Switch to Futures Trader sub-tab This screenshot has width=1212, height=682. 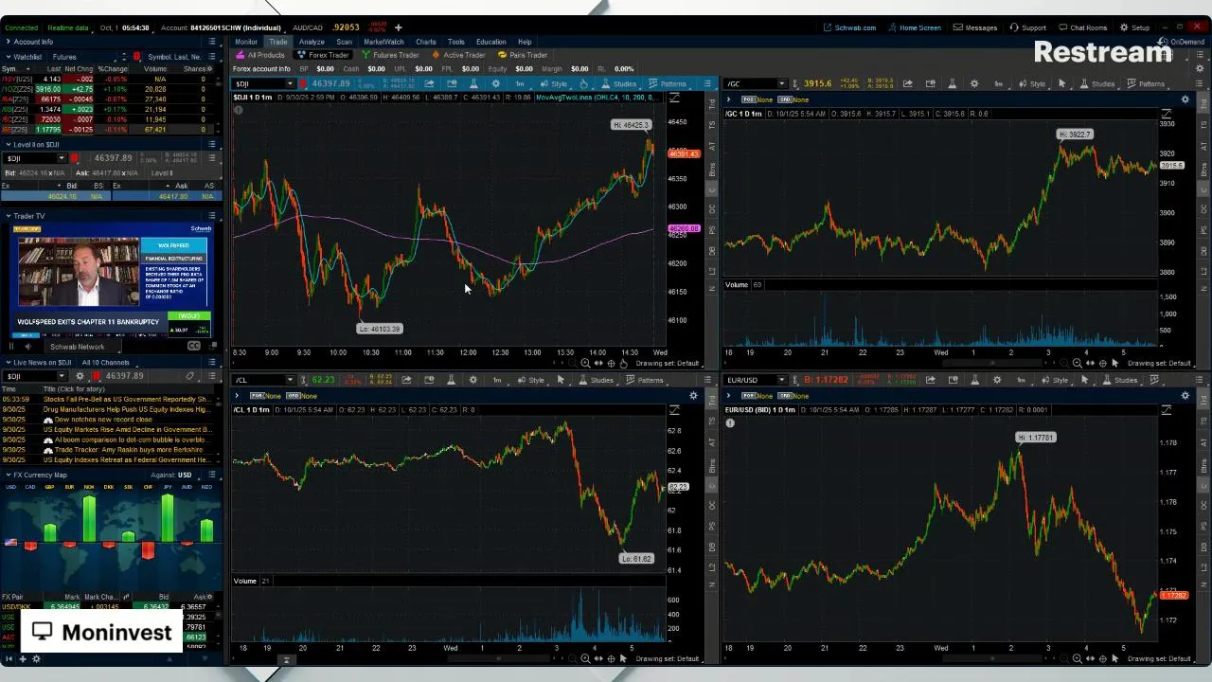[x=390, y=55]
